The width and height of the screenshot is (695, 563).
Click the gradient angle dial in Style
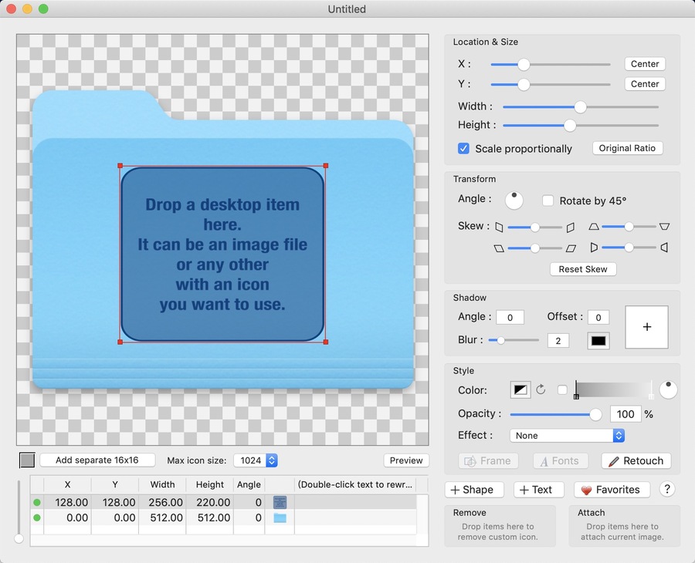click(668, 390)
